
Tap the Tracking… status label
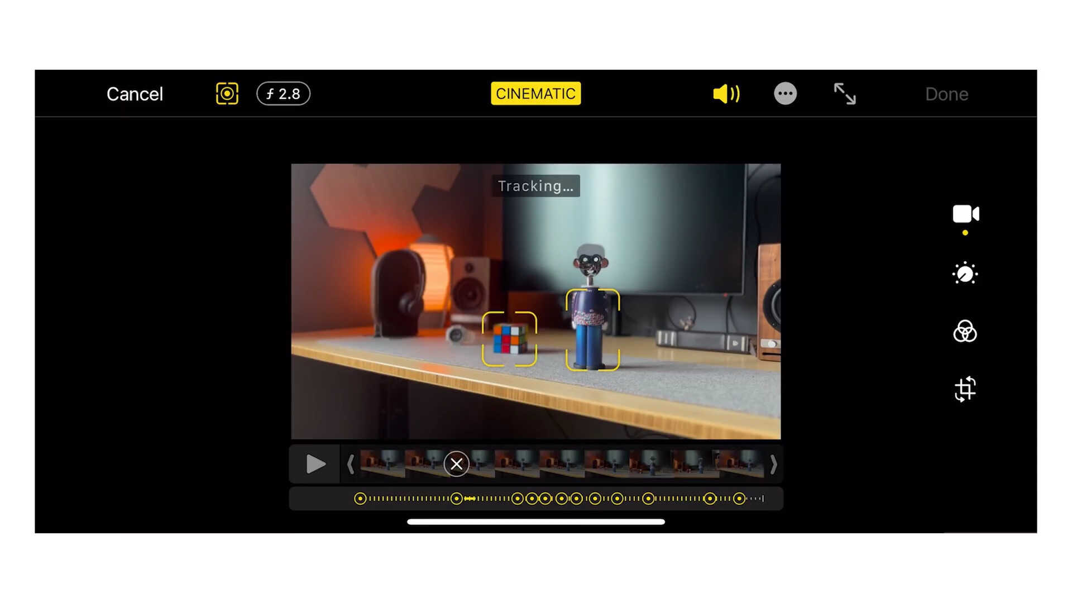pos(535,186)
